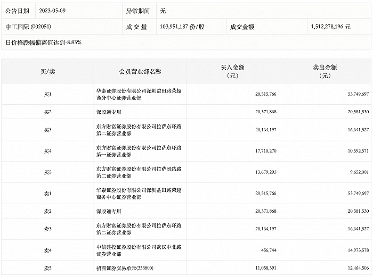Click the 日价格跌幅偏离值达到-8.83% text
The height and width of the screenshot is (277, 373).
[x=43, y=42]
